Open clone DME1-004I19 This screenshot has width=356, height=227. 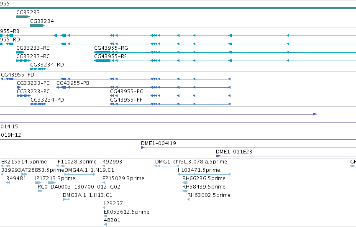coord(159,143)
